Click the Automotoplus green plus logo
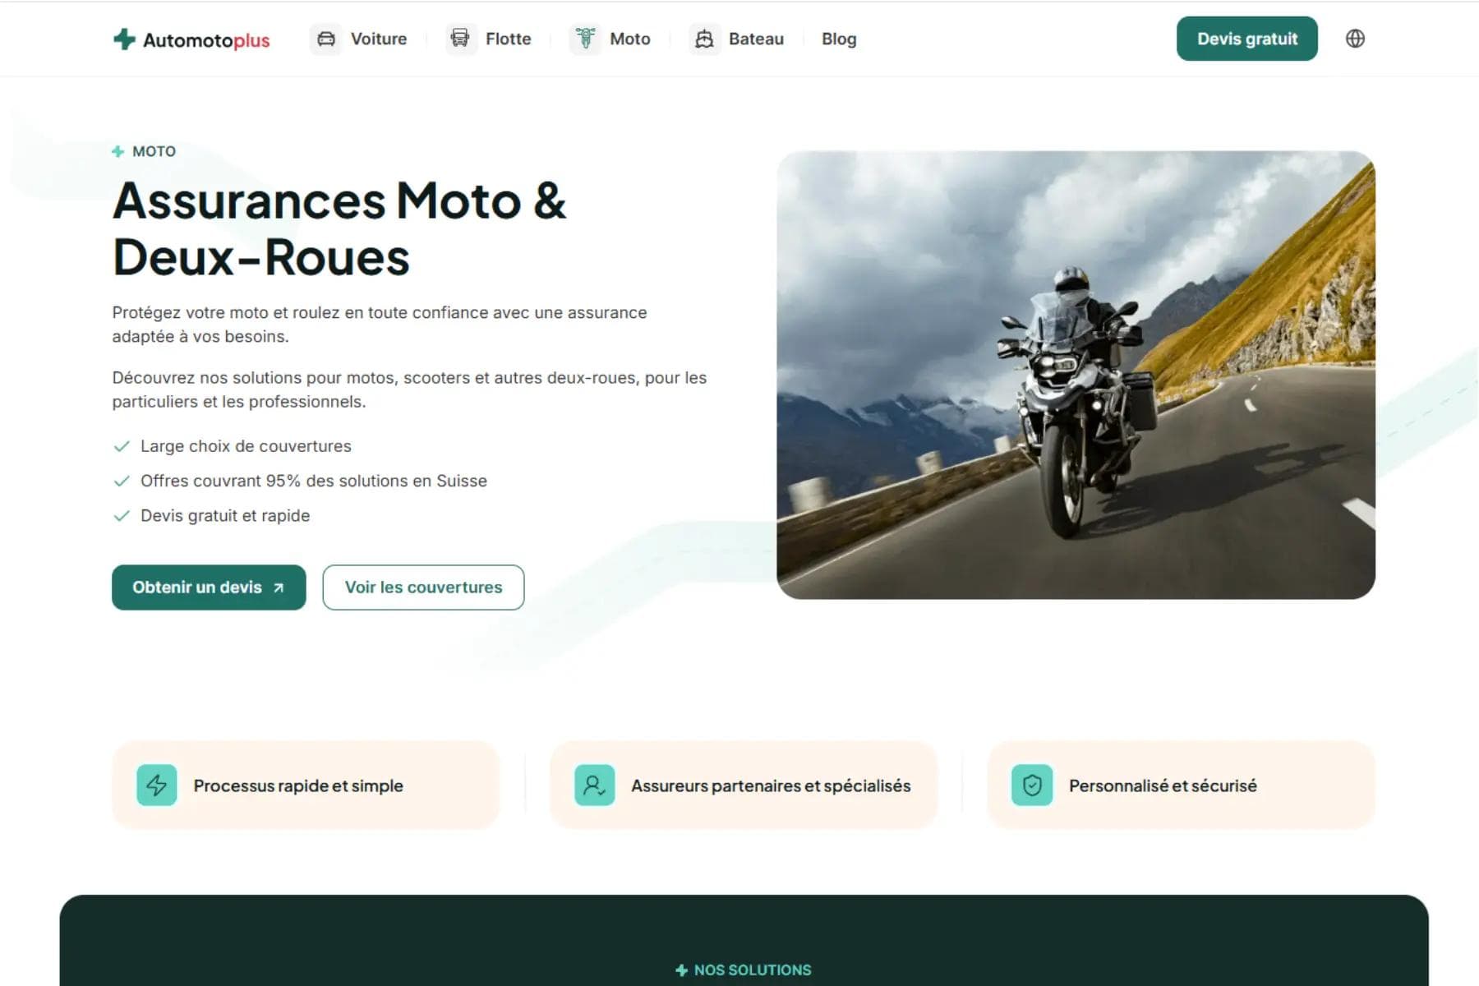 tap(124, 39)
